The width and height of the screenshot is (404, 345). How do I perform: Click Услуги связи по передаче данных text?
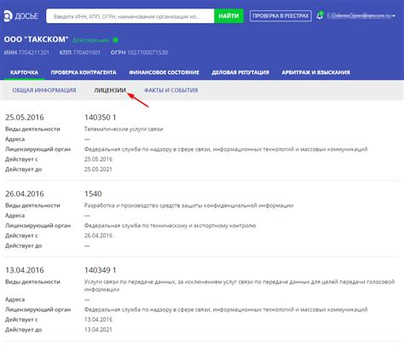[x=240, y=285]
